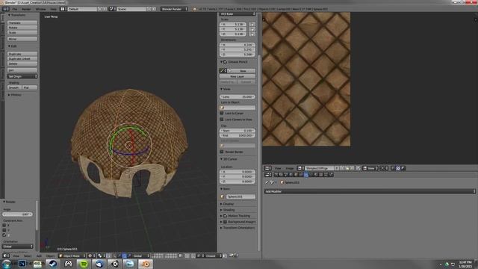Open the info editor type selector icon
Viewport: 478px width, 269px height.
point(6,9)
